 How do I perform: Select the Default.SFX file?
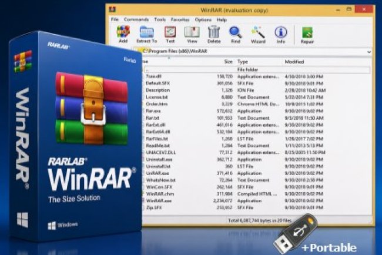click(x=158, y=83)
